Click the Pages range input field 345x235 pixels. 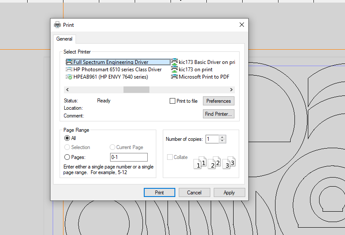[129, 157]
